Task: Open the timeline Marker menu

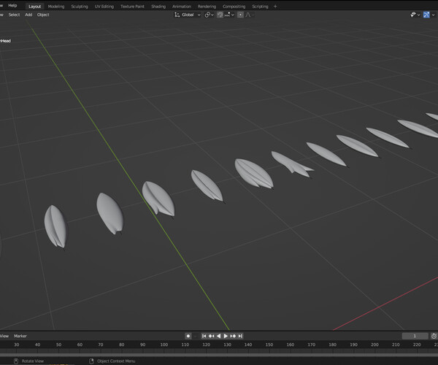Action: pos(20,336)
